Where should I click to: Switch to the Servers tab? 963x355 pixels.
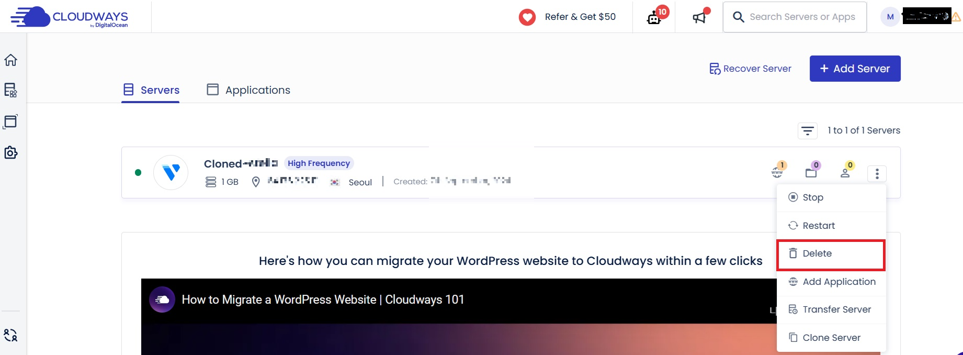151,90
